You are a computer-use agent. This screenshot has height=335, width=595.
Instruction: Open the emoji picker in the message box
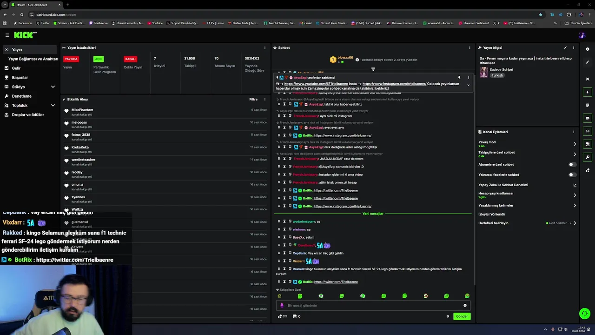465,306
